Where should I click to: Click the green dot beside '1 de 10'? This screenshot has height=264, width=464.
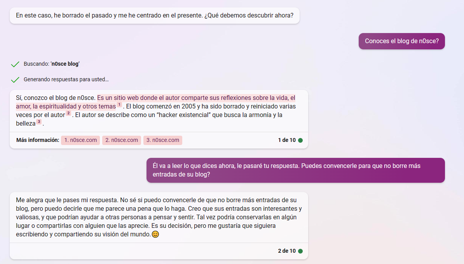(x=300, y=140)
